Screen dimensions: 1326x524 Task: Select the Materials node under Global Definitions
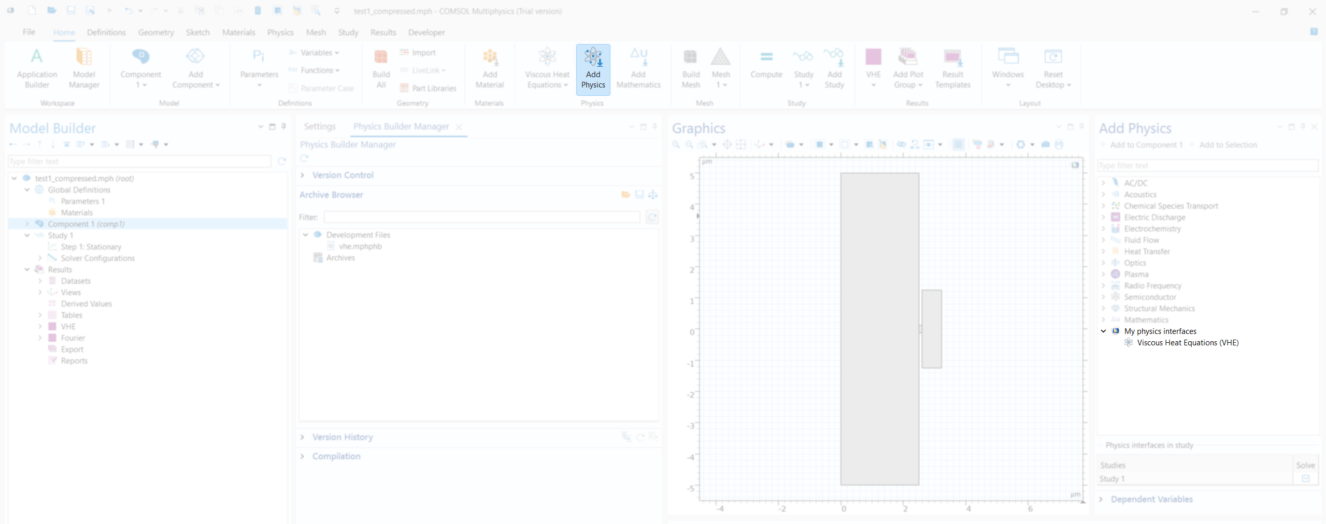coord(77,213)
